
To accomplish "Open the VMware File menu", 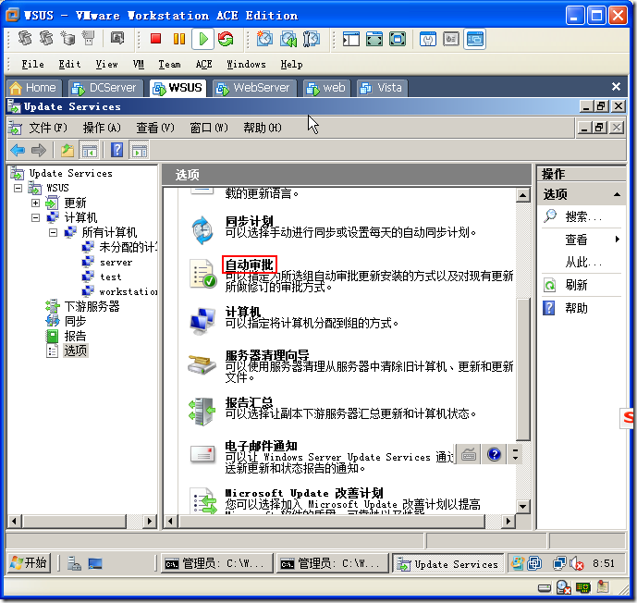I will click(32, 64).
